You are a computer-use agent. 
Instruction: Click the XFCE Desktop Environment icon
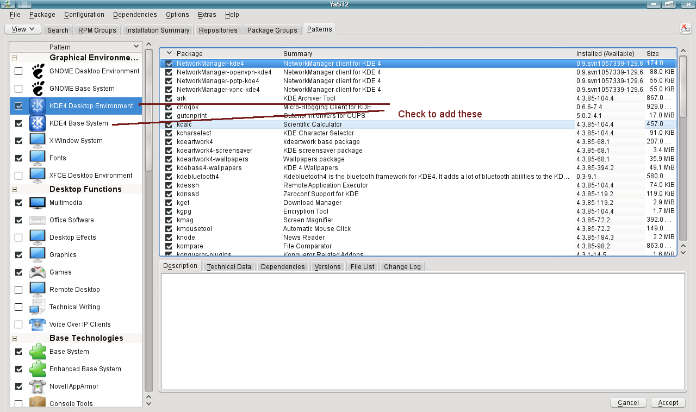coord(38,176)
